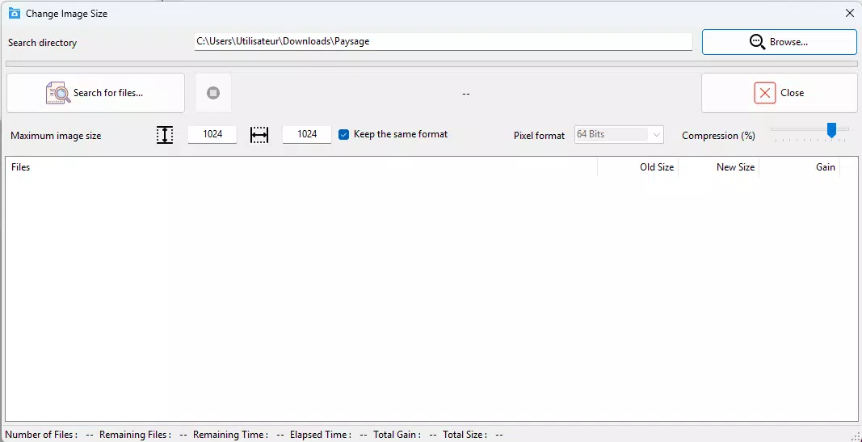The image size is (862, 442).
Task: Click the Close button with red X
Action: [x=779, y=93]
